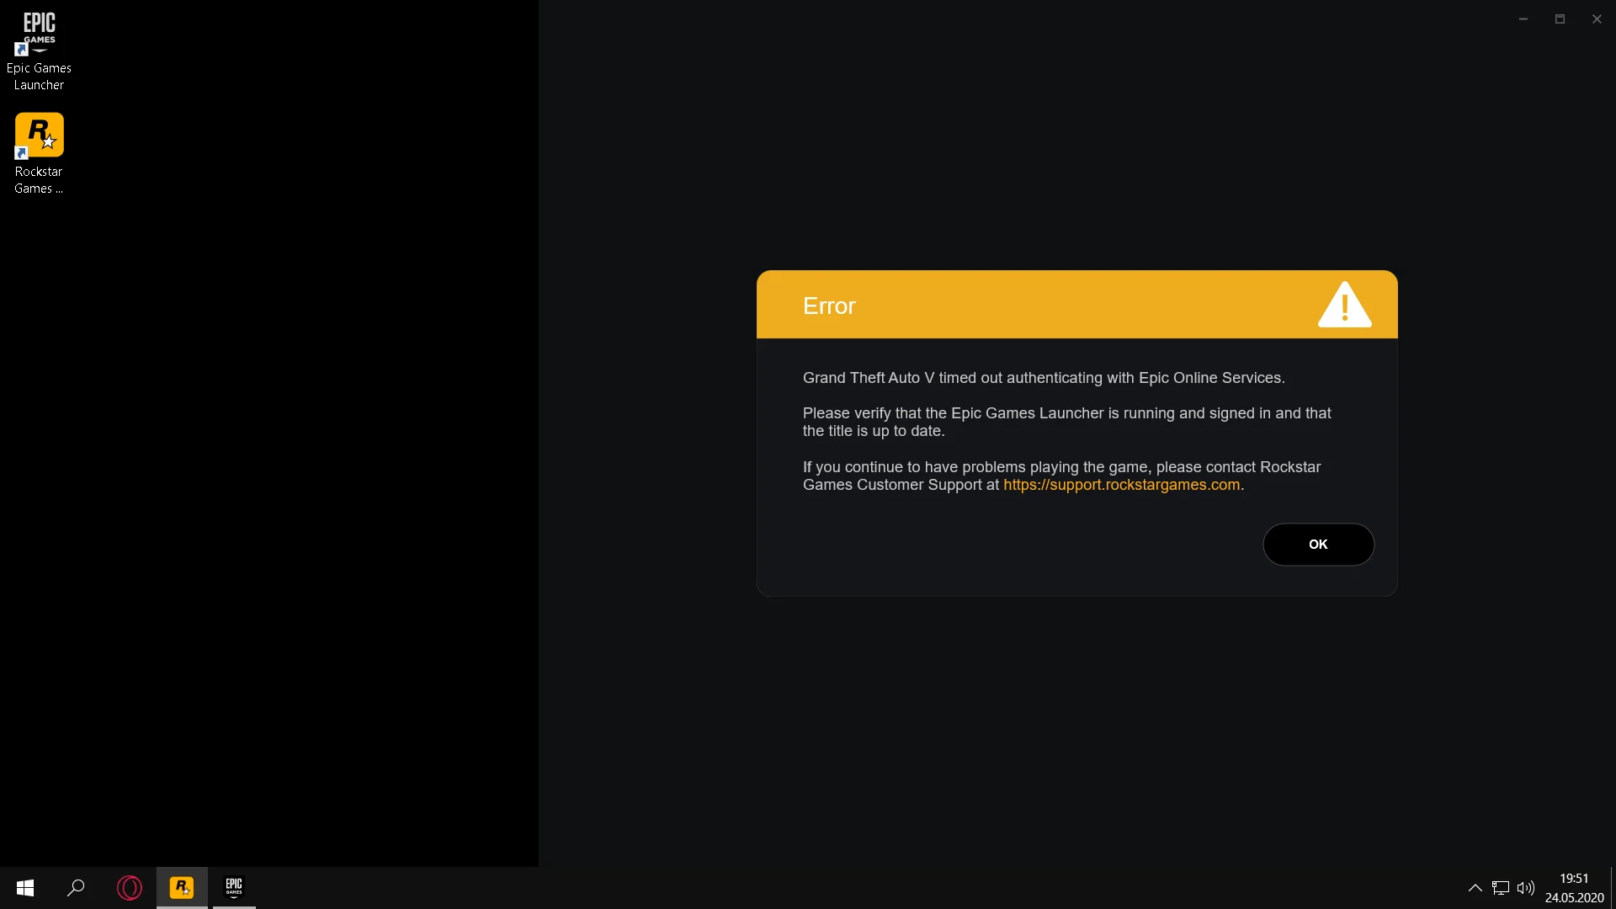Open the Rockstar Games desktop shortcut
Viewport: 1616px width, 909px height.
coord(39,136)
